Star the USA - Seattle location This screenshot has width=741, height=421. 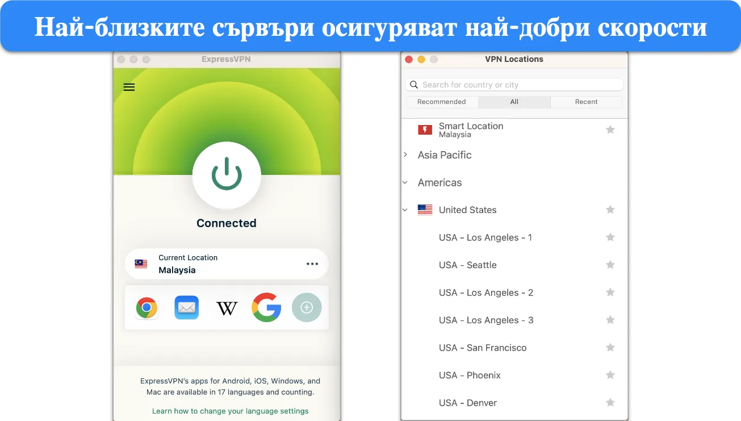[610, 265]
